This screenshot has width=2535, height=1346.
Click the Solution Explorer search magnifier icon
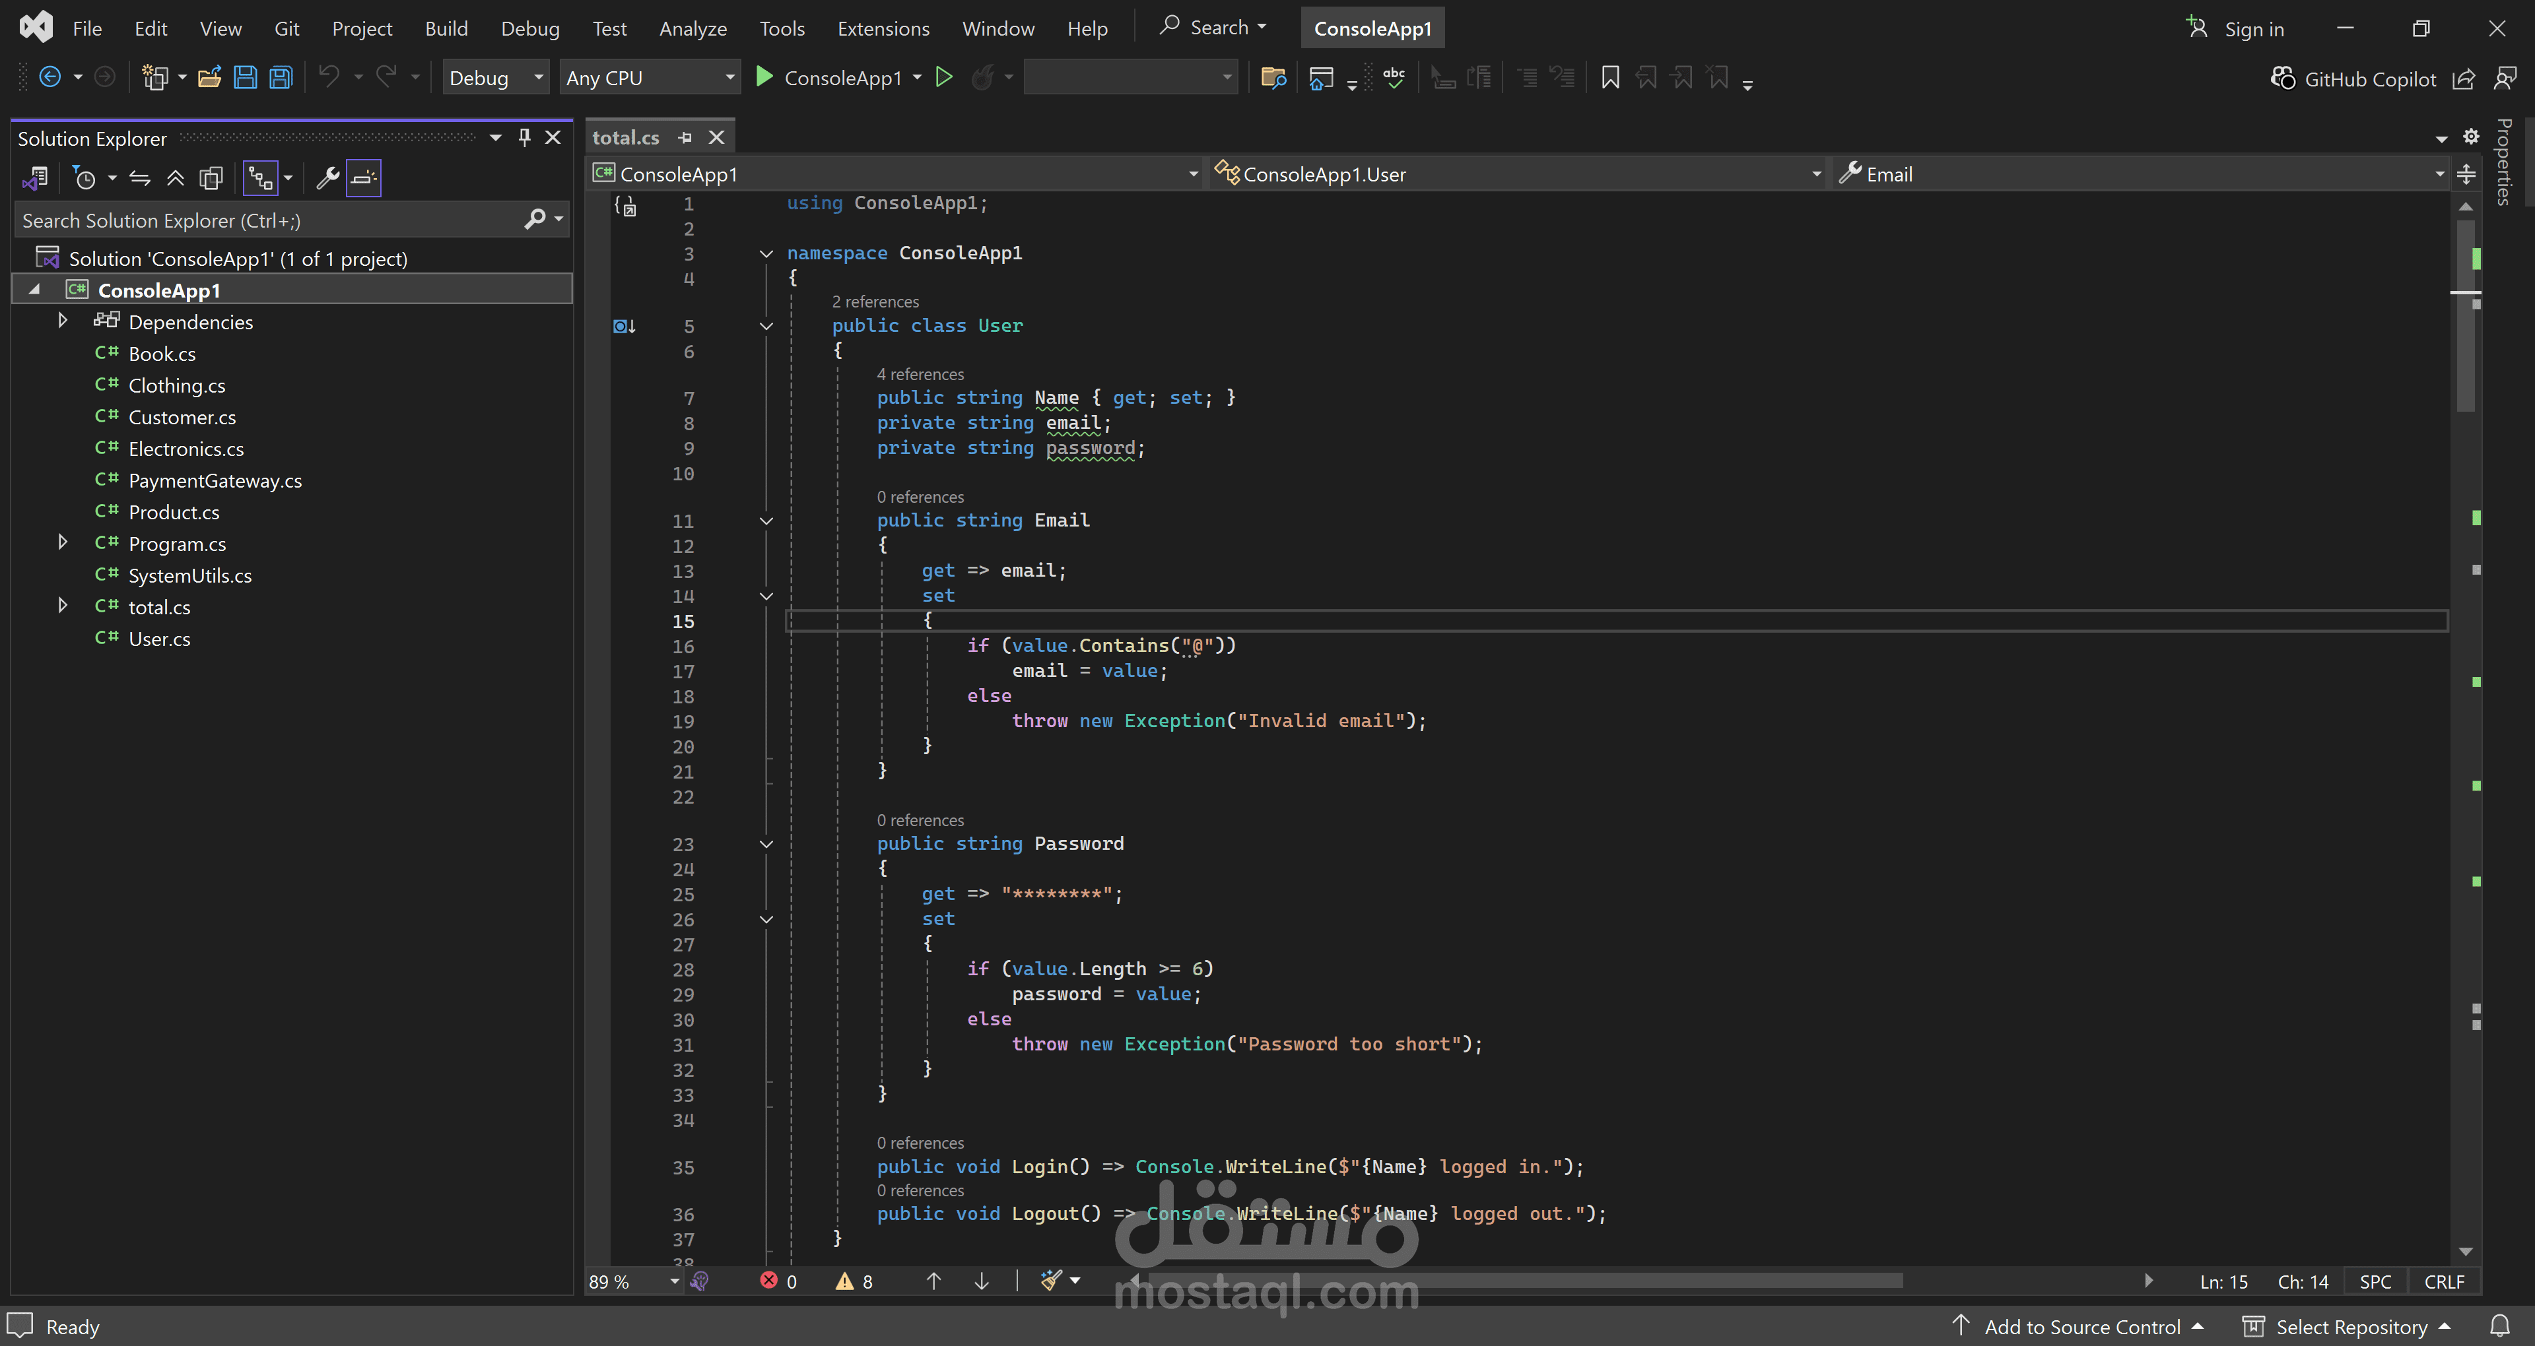tap(535, 220)
